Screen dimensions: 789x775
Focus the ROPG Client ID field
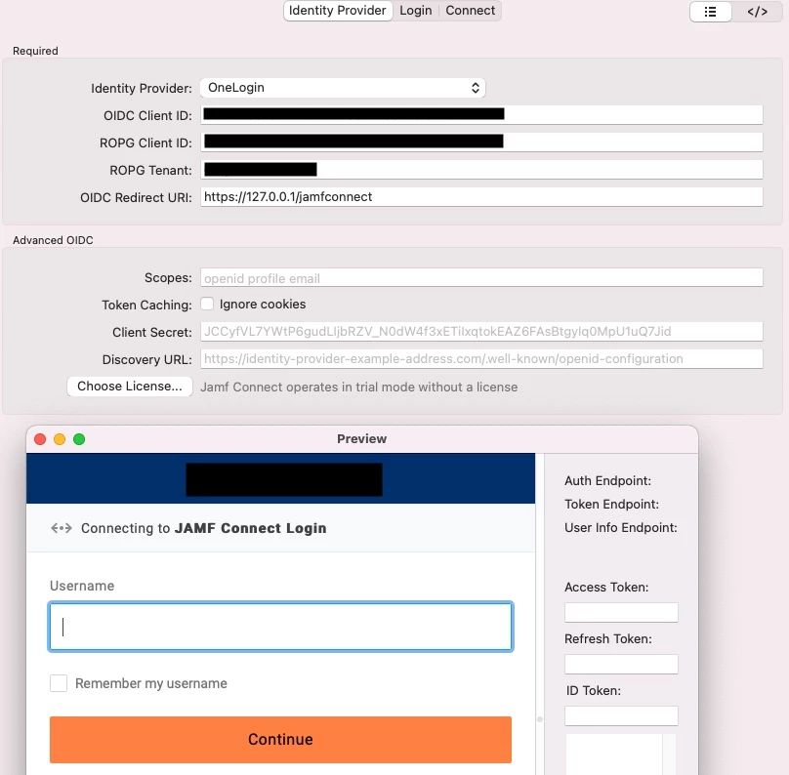click(481, 143)
